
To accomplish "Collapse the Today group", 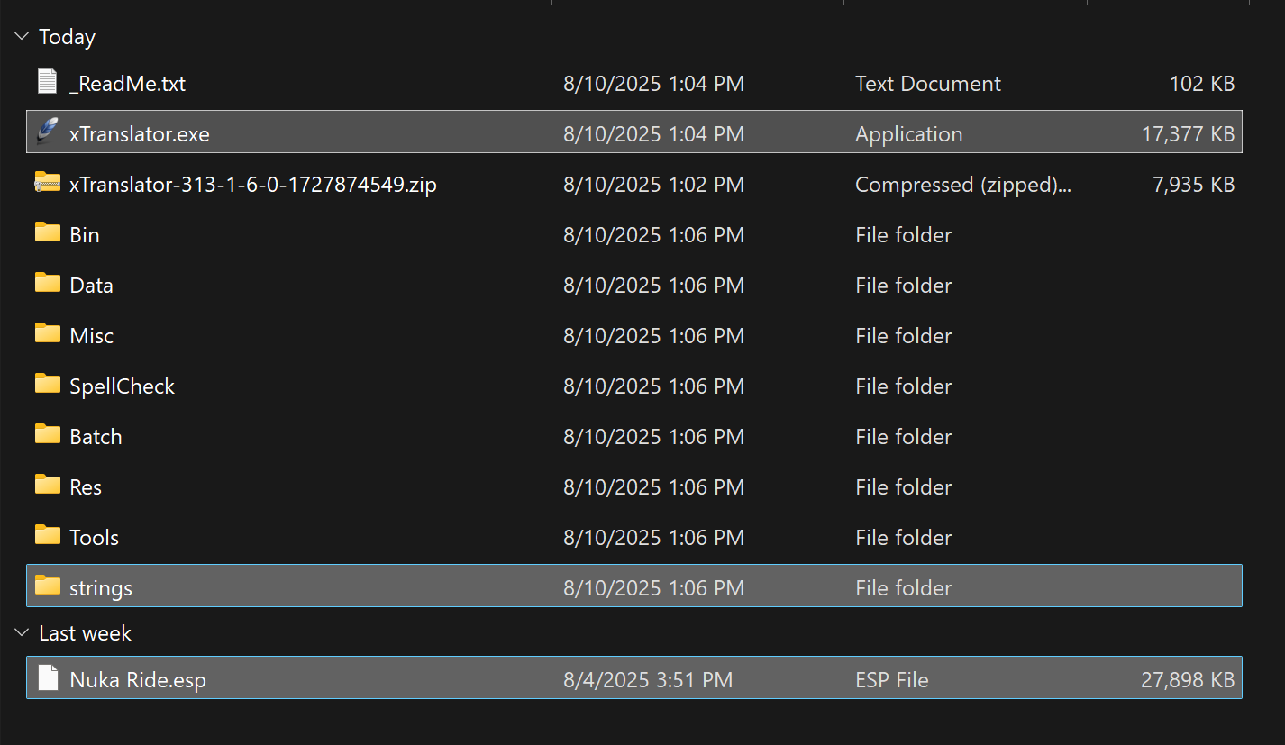I will tap(22, 37).
